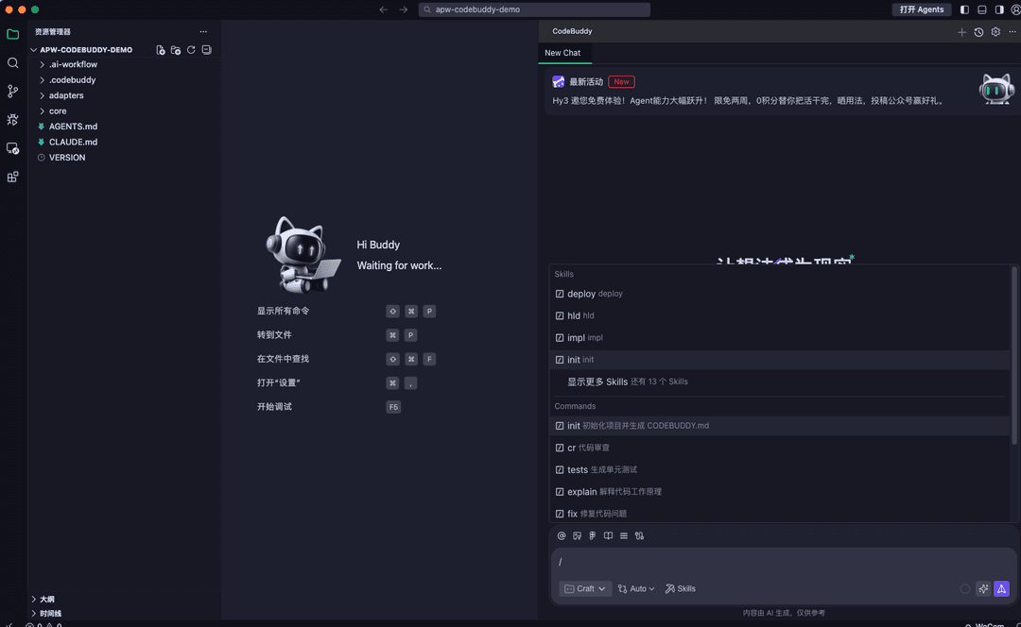Open the Auto model dropdown
This screenshot has height=627, width=1021.
[x=636, y=588]
